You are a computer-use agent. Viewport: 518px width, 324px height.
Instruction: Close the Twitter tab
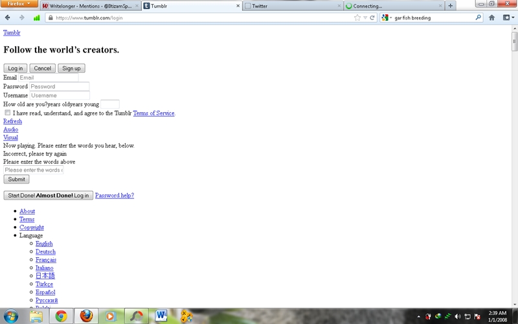point(339,6)
